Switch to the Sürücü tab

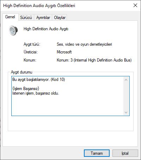[x=26, y=18]
